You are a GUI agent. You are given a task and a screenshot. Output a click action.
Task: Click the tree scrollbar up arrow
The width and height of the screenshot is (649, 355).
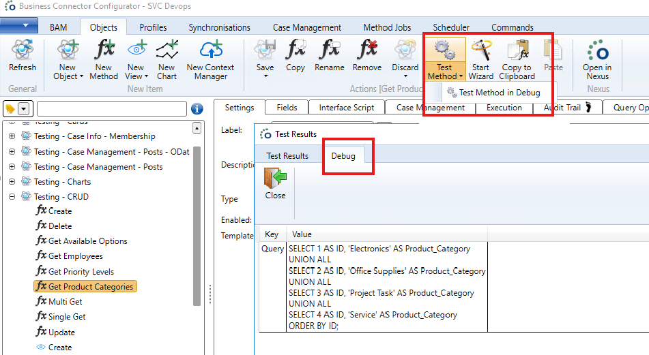coord(197,129)
